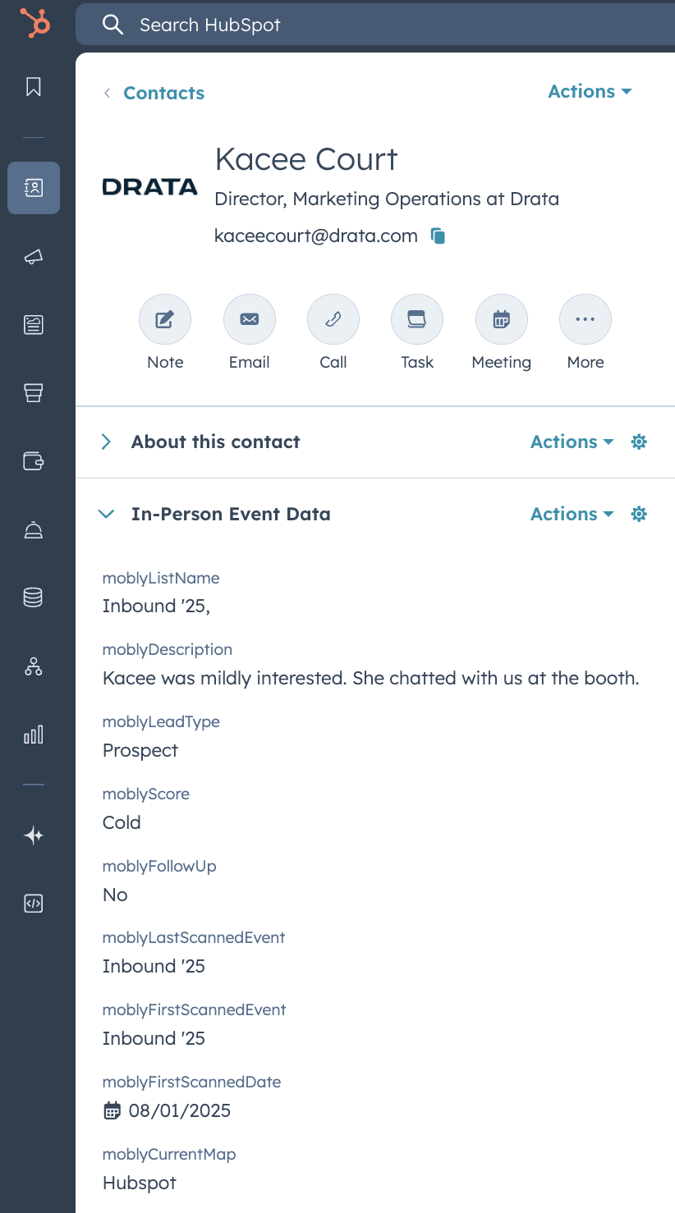Create a Task for the contact
675x1213 pixels.
coord(417,320)
